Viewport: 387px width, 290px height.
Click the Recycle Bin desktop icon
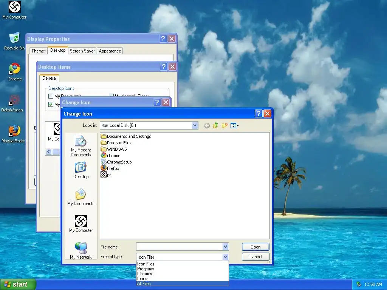point(14,41)
